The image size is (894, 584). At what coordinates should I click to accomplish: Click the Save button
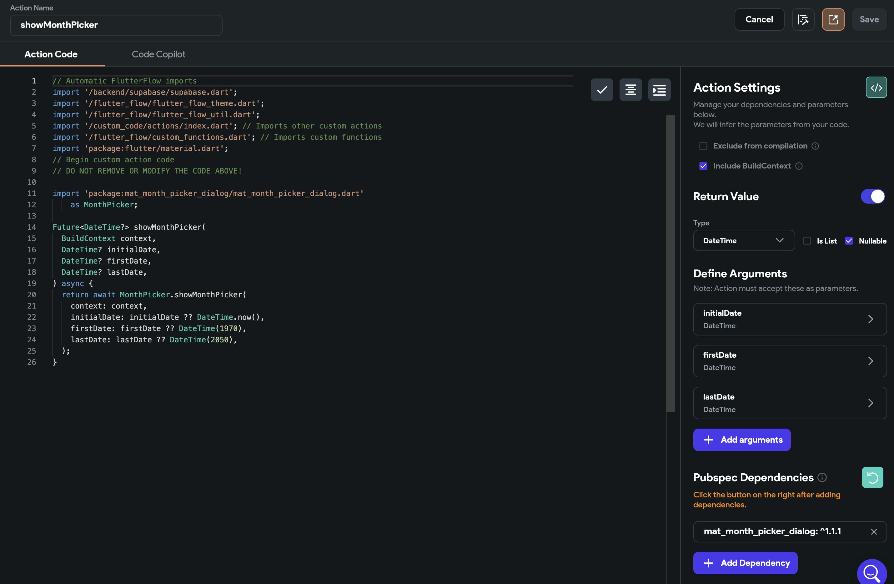869,20
